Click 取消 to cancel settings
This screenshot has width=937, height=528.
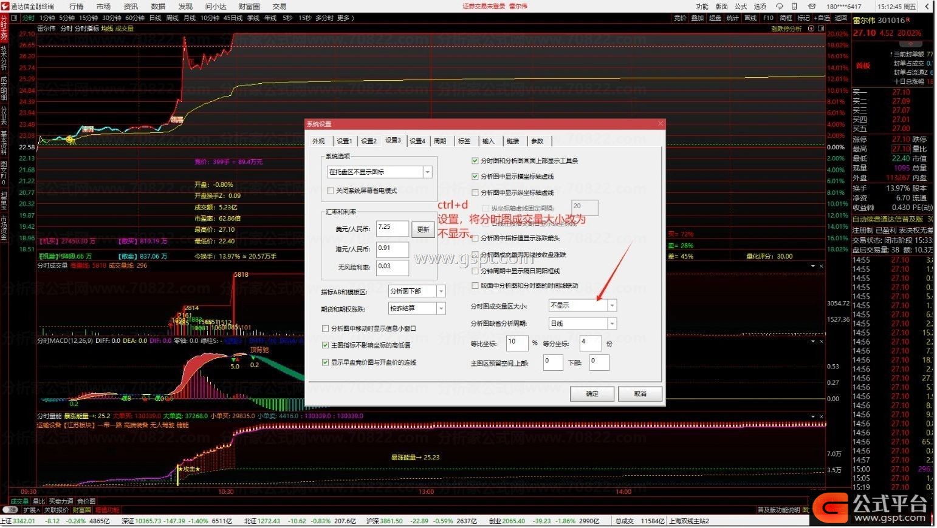click(x=640, y=394)
